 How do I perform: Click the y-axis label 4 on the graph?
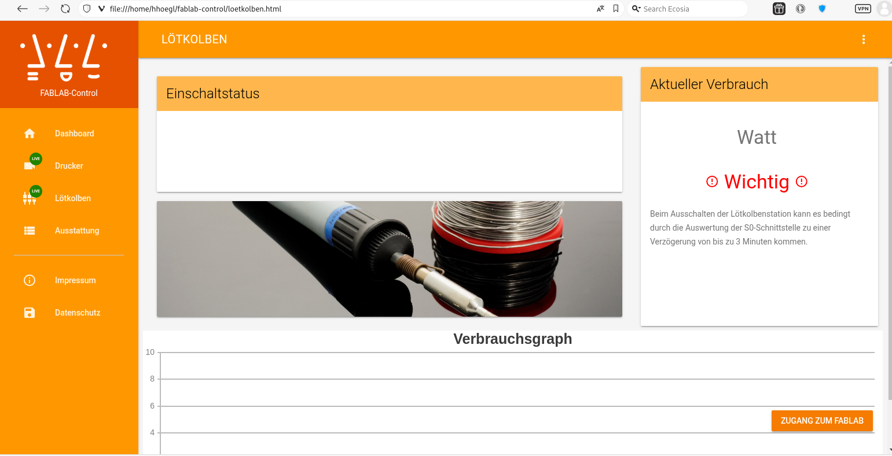152,432
